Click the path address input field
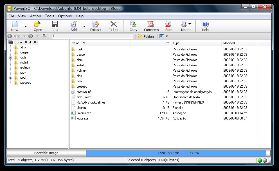 (x=92, y=36)
